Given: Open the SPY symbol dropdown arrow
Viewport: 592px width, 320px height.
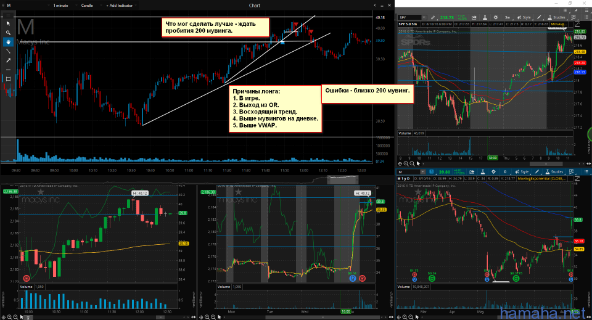Looking at the screenshot, I should coord(424,17).
